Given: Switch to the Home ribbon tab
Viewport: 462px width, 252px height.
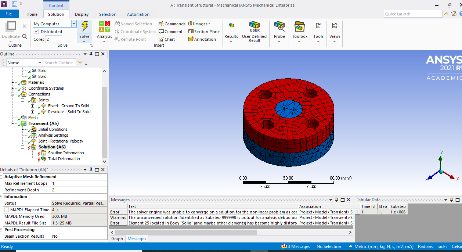Looking at the screenshot, I should point(32,14).
